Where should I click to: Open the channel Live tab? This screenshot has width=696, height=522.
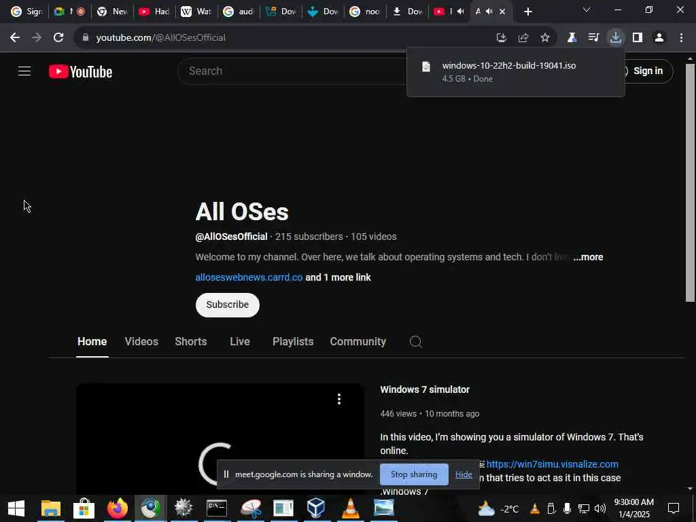coord(240,341)
